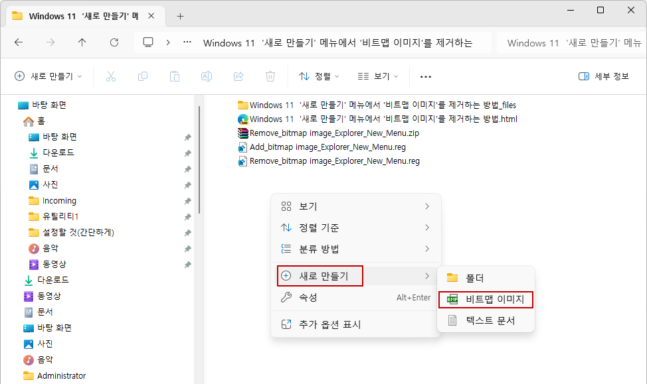
Task: Open 설정할 것(간단하게) folder
Action: pyautogui.click(x=71, y=232)
